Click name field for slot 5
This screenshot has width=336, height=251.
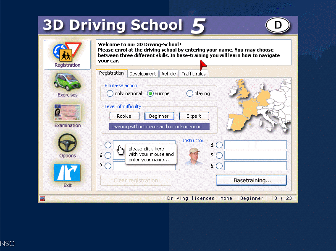click(255, 155)
